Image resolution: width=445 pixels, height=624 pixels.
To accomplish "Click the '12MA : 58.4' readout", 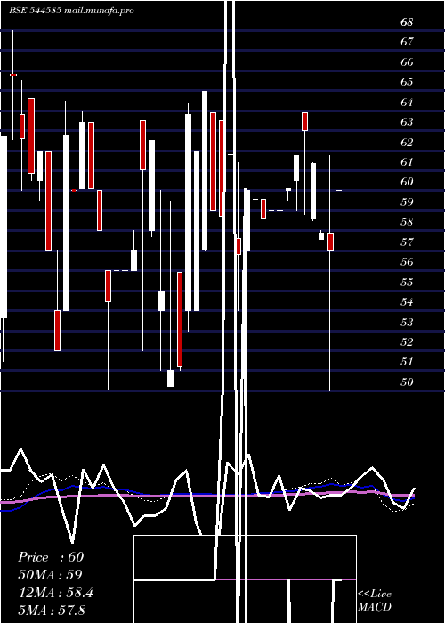I will coord(55,593).
